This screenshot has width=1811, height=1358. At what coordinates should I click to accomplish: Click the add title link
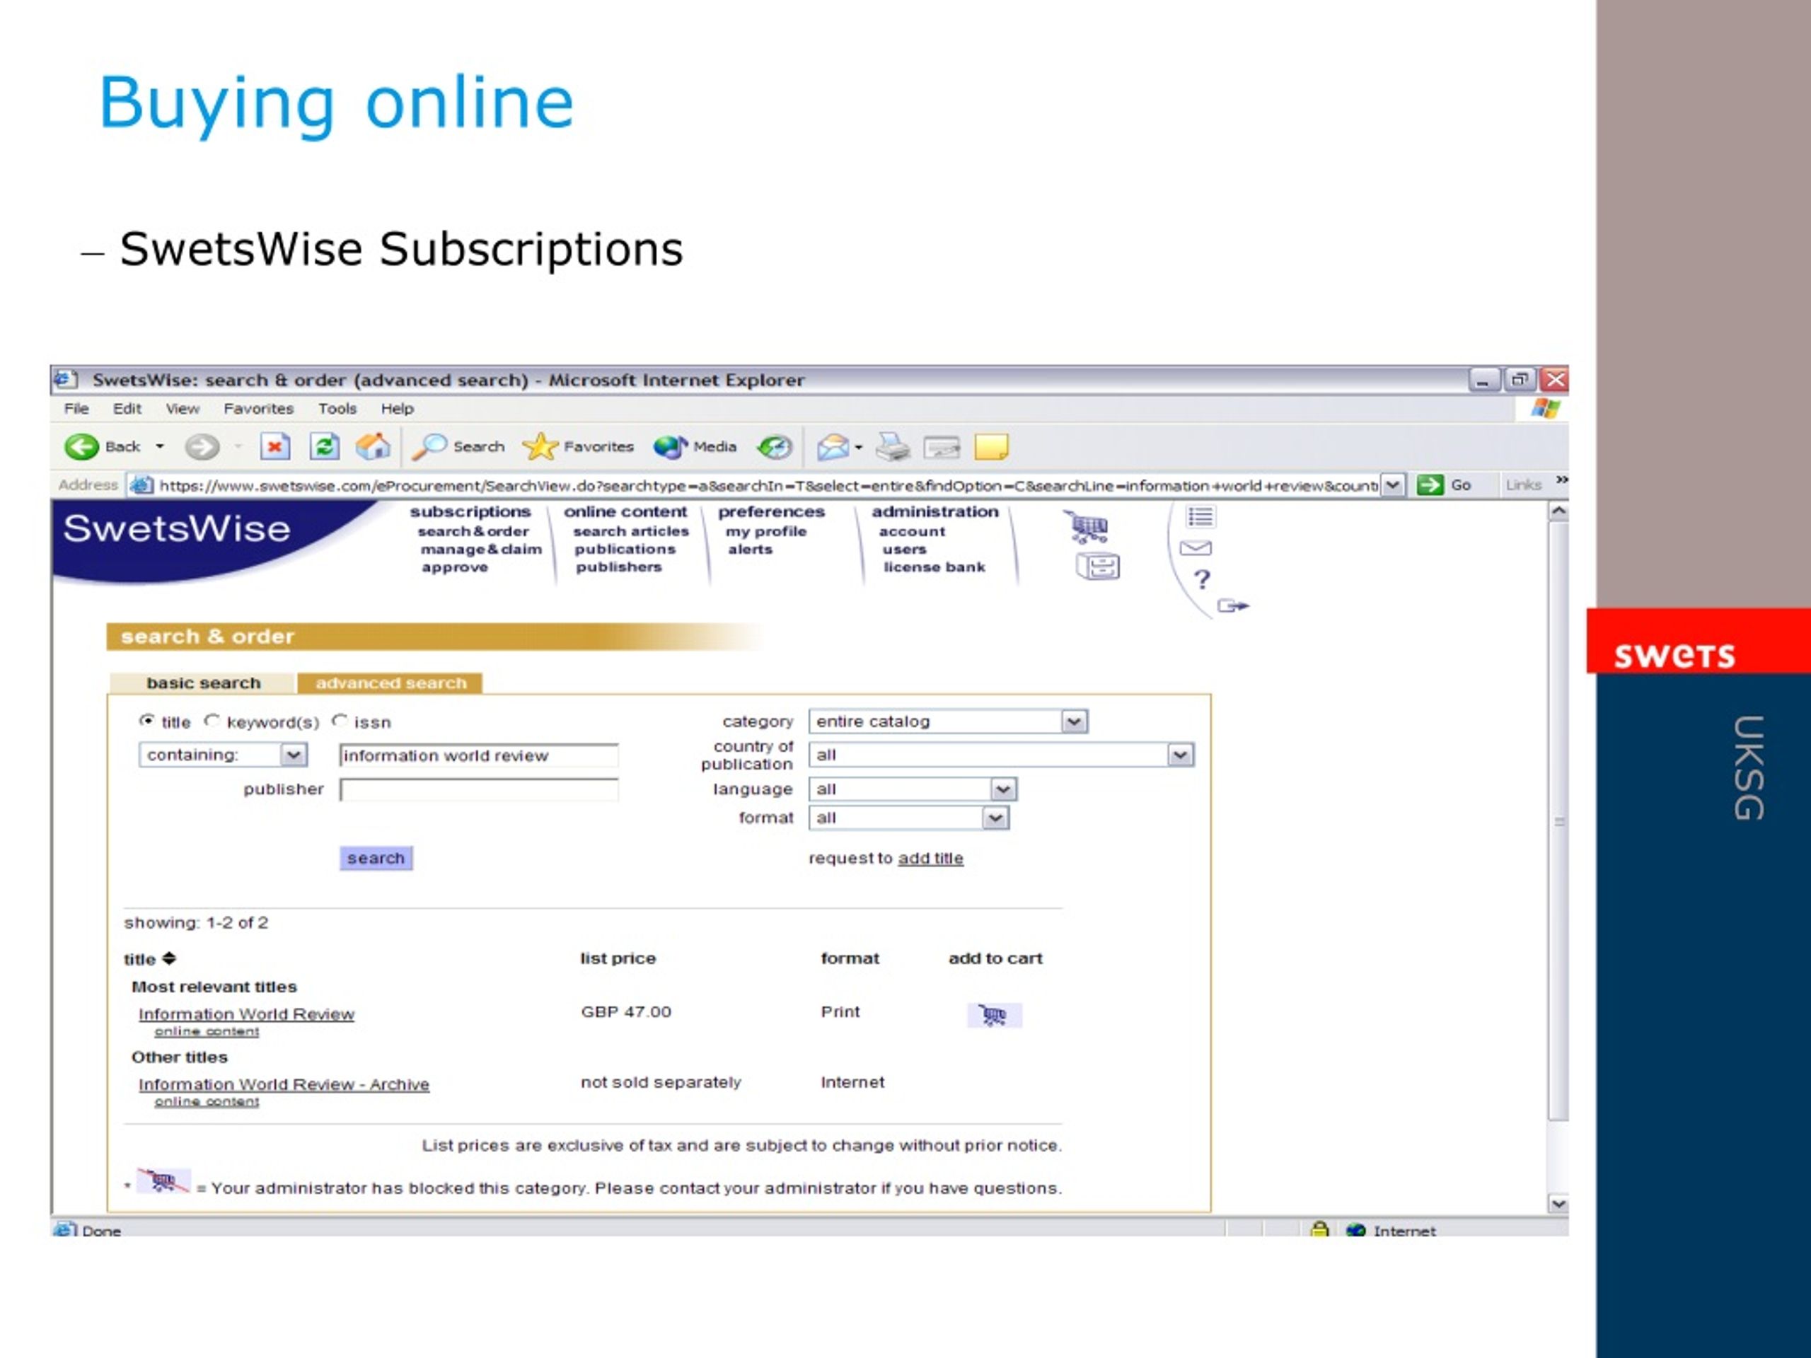(930, 858)
